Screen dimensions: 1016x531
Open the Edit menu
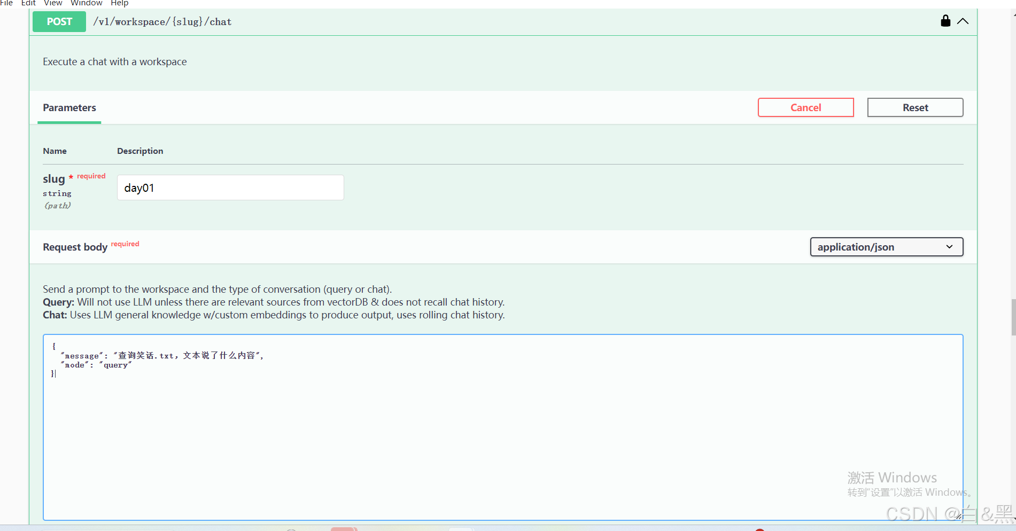coord(28,3)
